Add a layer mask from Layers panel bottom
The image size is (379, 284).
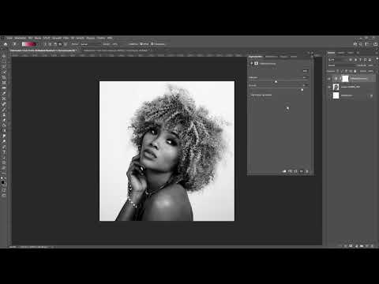pyautogui.click(x=351, y=246)
